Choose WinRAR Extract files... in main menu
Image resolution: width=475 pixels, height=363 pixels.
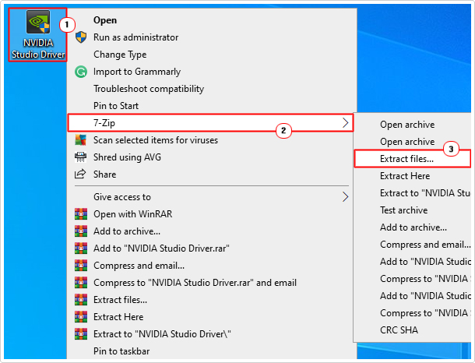[x=120, y=300]
